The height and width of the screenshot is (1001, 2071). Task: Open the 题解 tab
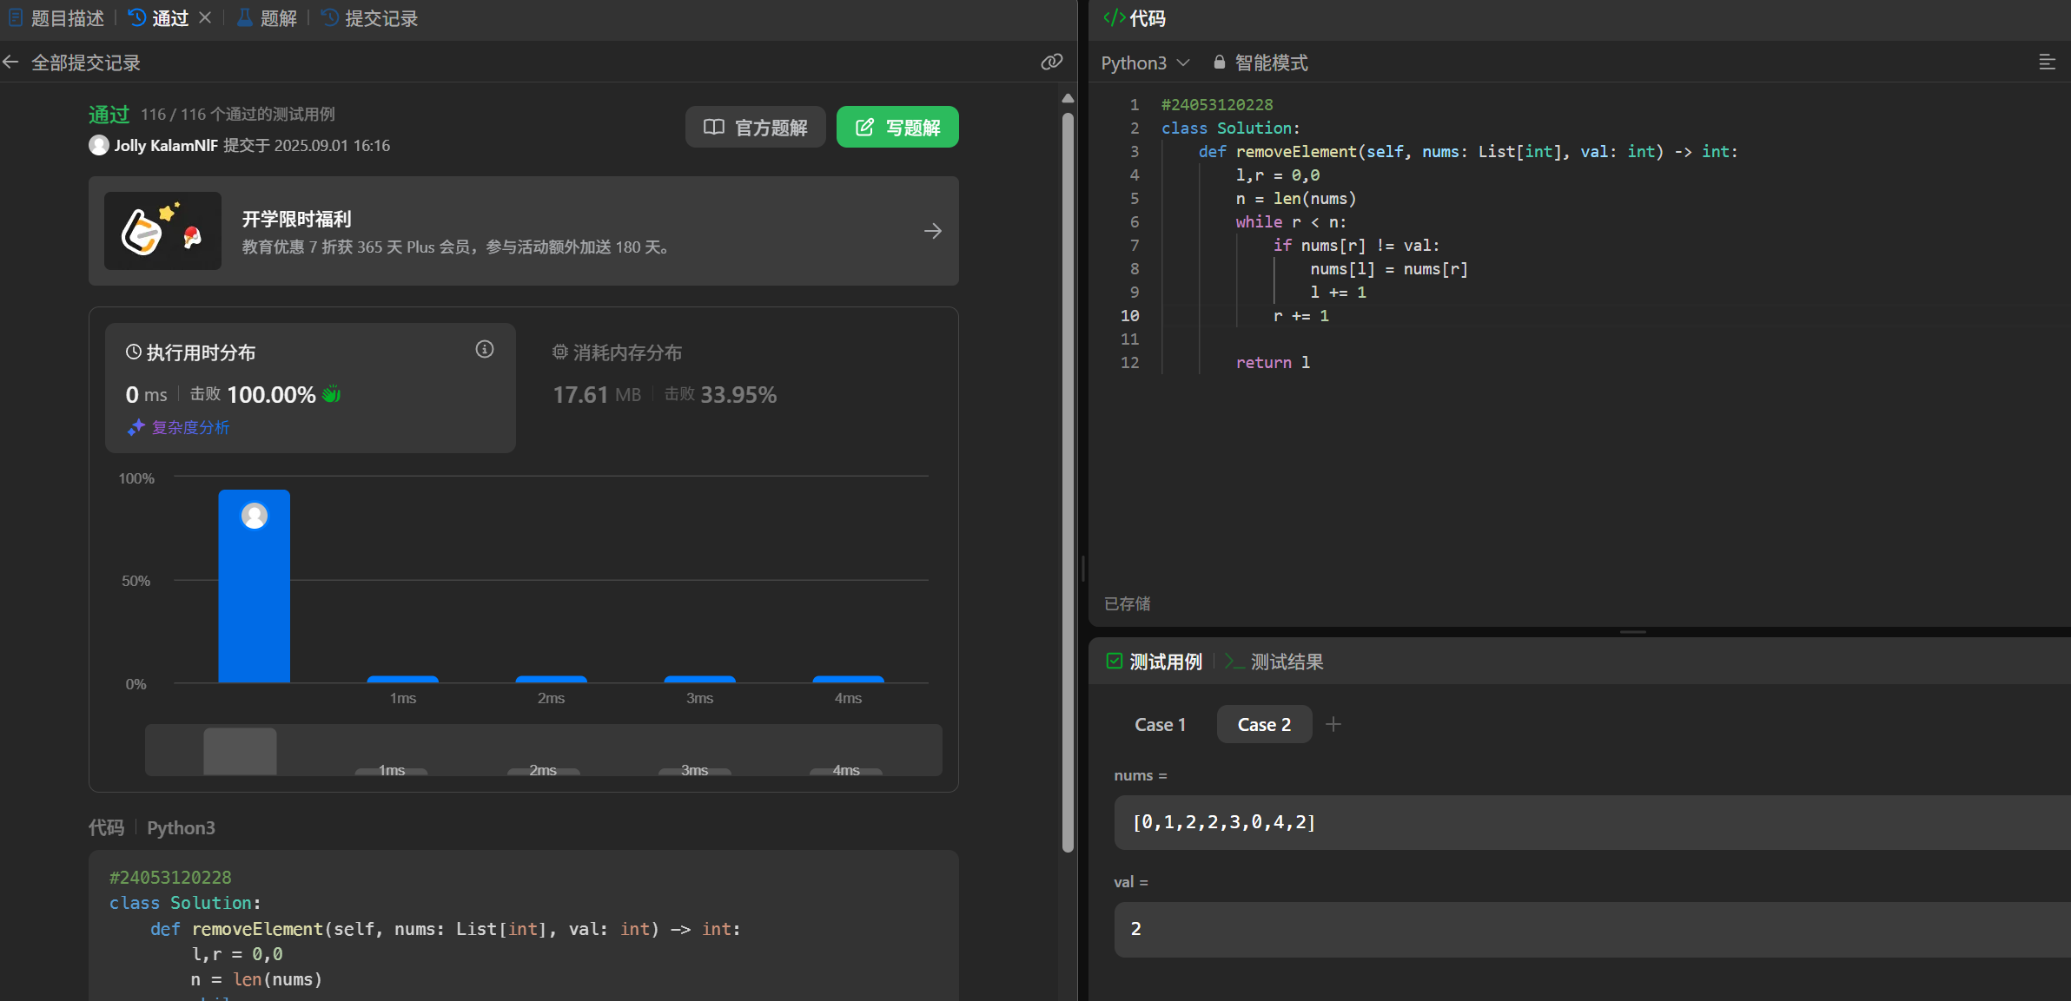pyautogui.click(x=268, y=18)
